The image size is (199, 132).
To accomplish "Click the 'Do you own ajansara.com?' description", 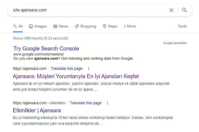I will [x=73, y=58].
